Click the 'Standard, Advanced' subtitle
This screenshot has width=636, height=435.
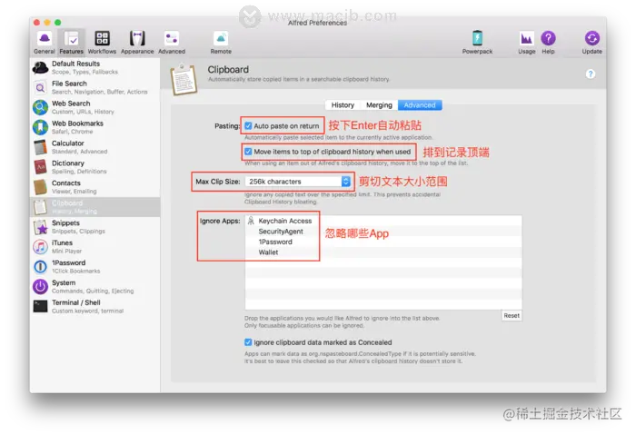pos(80,152)
